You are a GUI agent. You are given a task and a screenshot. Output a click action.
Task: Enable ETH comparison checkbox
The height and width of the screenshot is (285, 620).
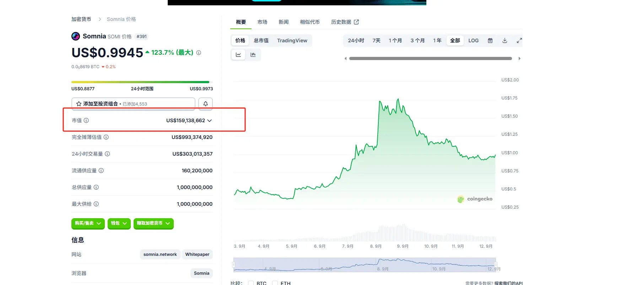275,283
